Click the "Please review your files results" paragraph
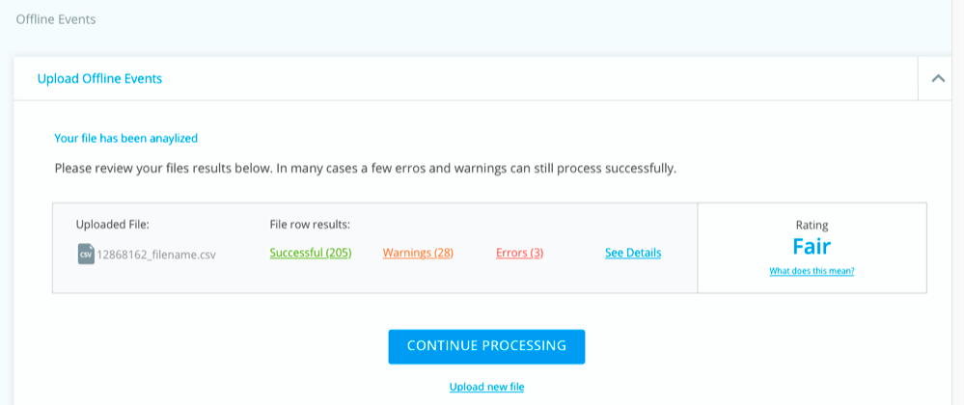The image size is (964, 405). coord(365,169)
